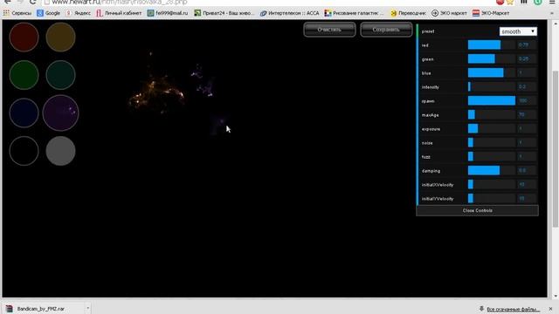Click the address bar URL

tap(120, 2)
